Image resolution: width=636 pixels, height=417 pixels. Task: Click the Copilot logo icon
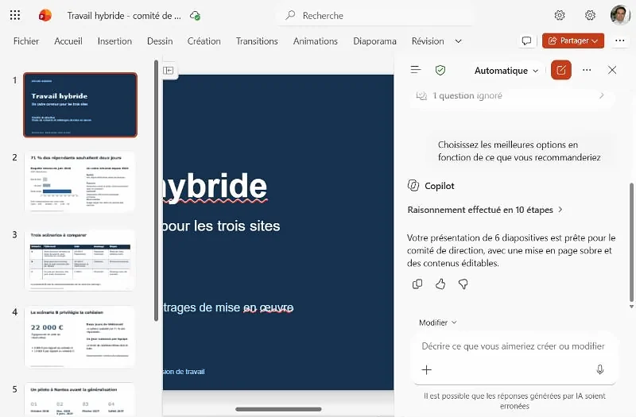(413, 186)
